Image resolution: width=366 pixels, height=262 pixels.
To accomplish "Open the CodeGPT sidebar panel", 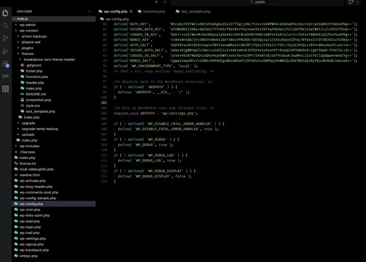I will pos(5,76).
